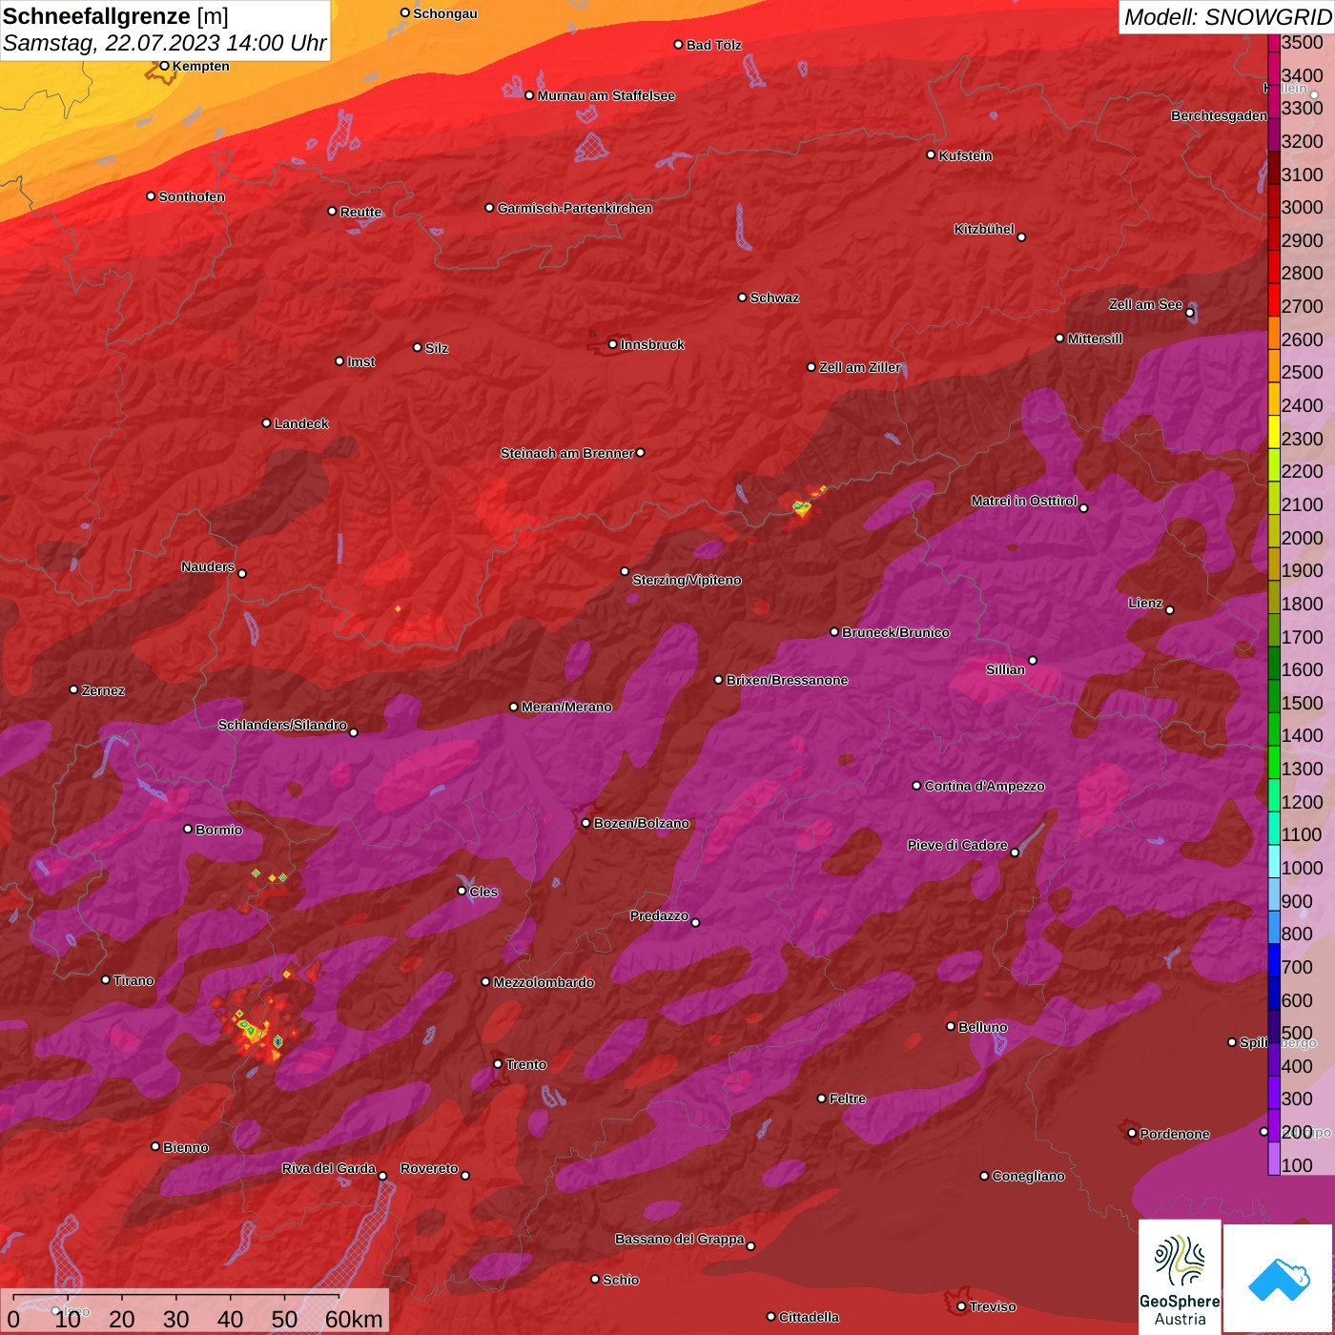Click the Treviso city marker

point(961,1306)
